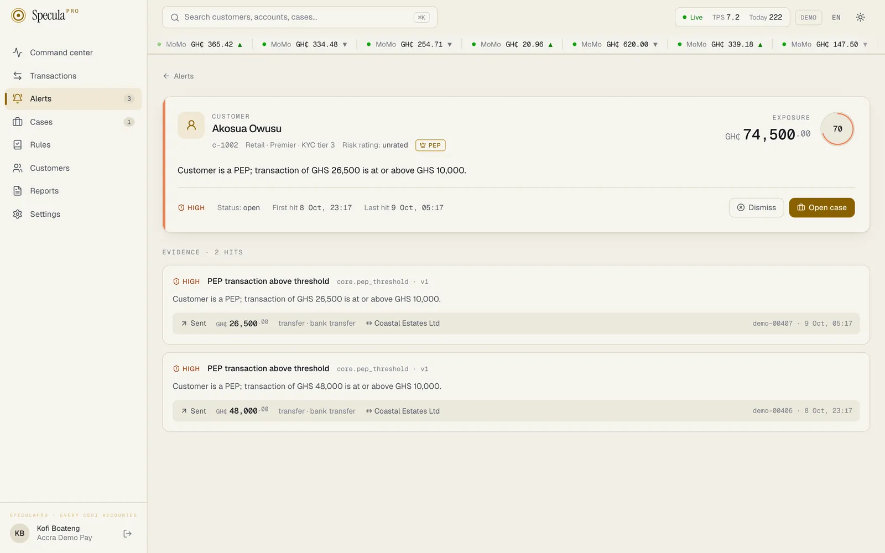The image size is (885, 553).
Task: Focus the search customers, accounts, cases field
Action: point(300,17)
